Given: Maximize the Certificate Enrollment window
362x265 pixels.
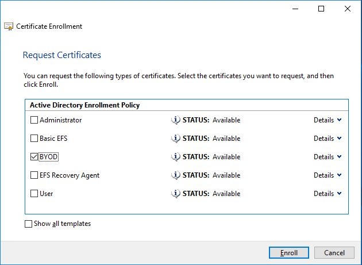Looking at the screenshot, I should 321,9.
